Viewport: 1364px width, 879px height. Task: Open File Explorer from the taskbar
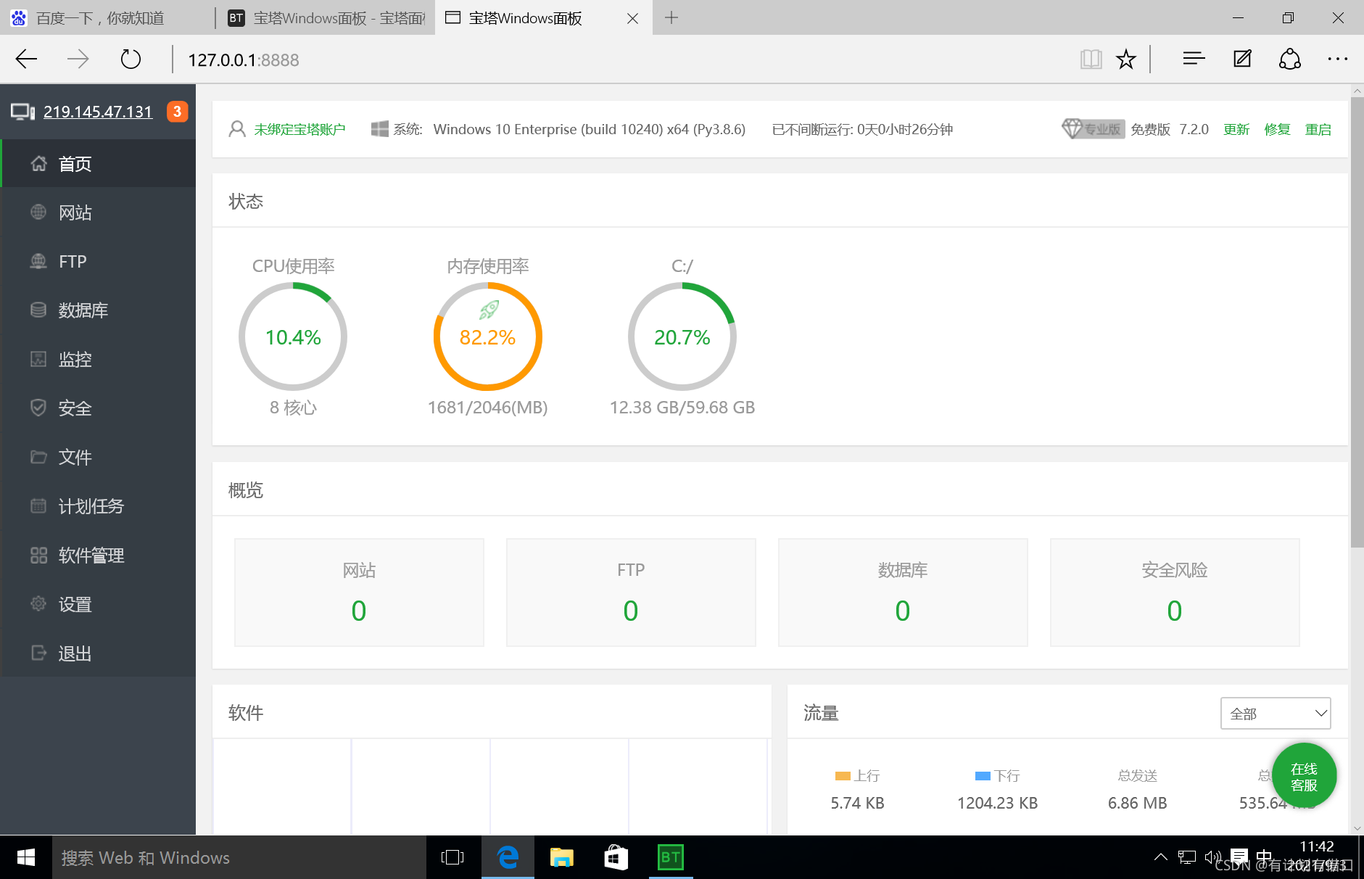point(561,857)
